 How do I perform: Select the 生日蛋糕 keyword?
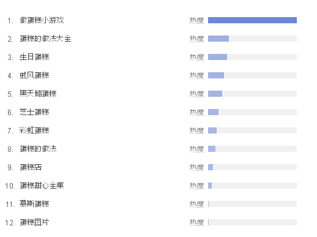point(34,57)
